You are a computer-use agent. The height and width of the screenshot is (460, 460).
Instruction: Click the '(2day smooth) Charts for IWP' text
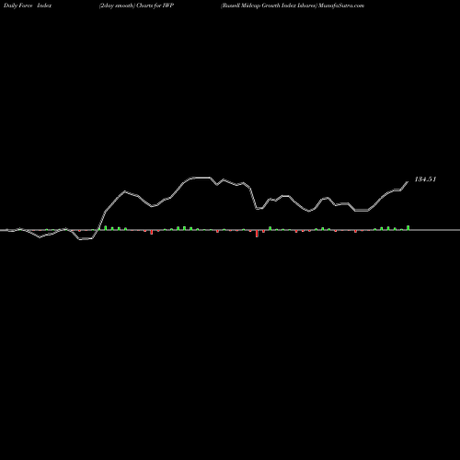click(136, 6)
